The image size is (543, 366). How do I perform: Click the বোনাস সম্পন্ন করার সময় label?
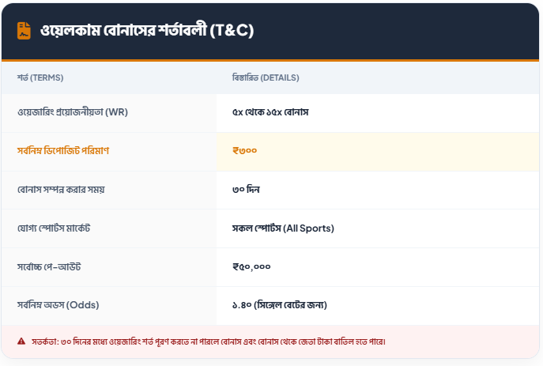pyautogui.click(x=61, y=190)
